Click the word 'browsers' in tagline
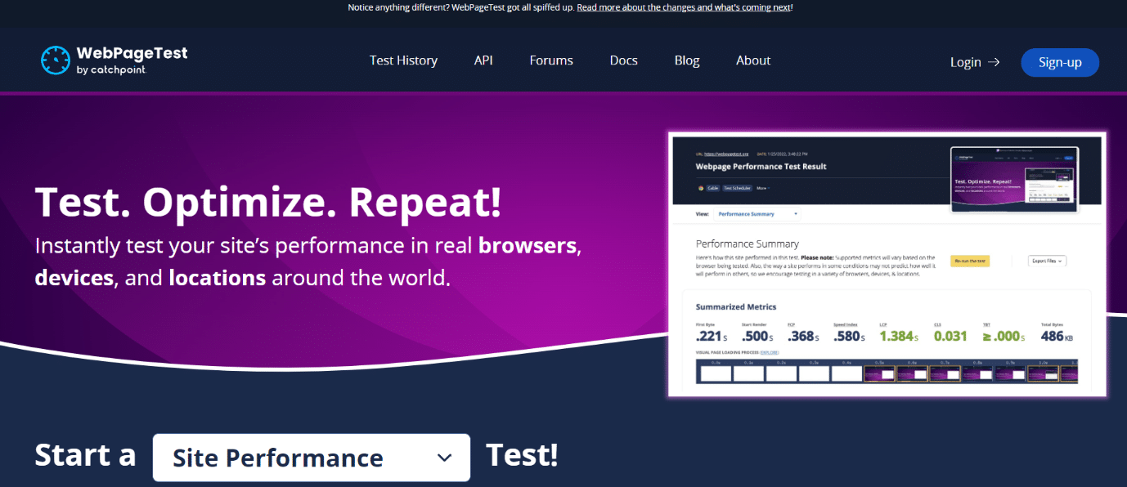1127x487 pixels. click(528, 246)
